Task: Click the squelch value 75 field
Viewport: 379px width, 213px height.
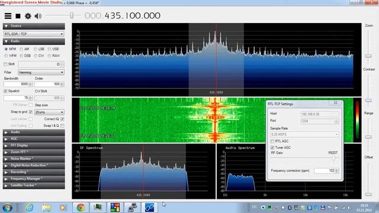Action: pyautogui.click(x=18, y=98)
